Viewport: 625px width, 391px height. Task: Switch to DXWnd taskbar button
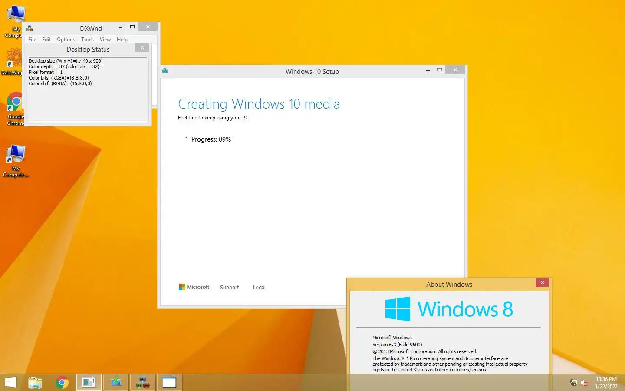(143, 382)
